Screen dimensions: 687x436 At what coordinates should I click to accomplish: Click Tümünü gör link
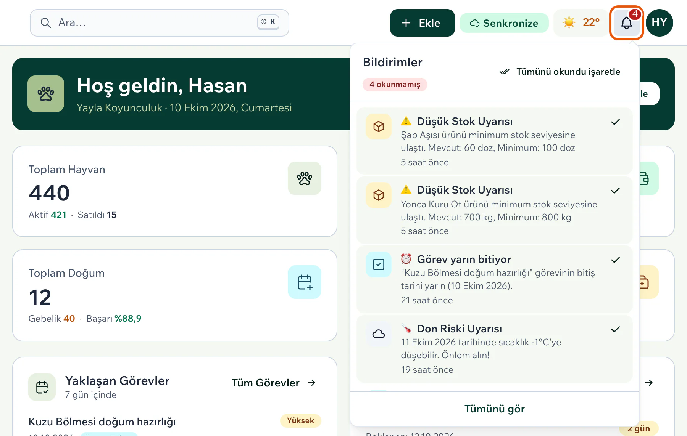[495, 409]
